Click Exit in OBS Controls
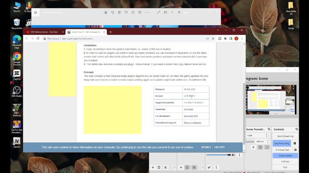This screenshot has height=173, width=309. click(285, 167)
